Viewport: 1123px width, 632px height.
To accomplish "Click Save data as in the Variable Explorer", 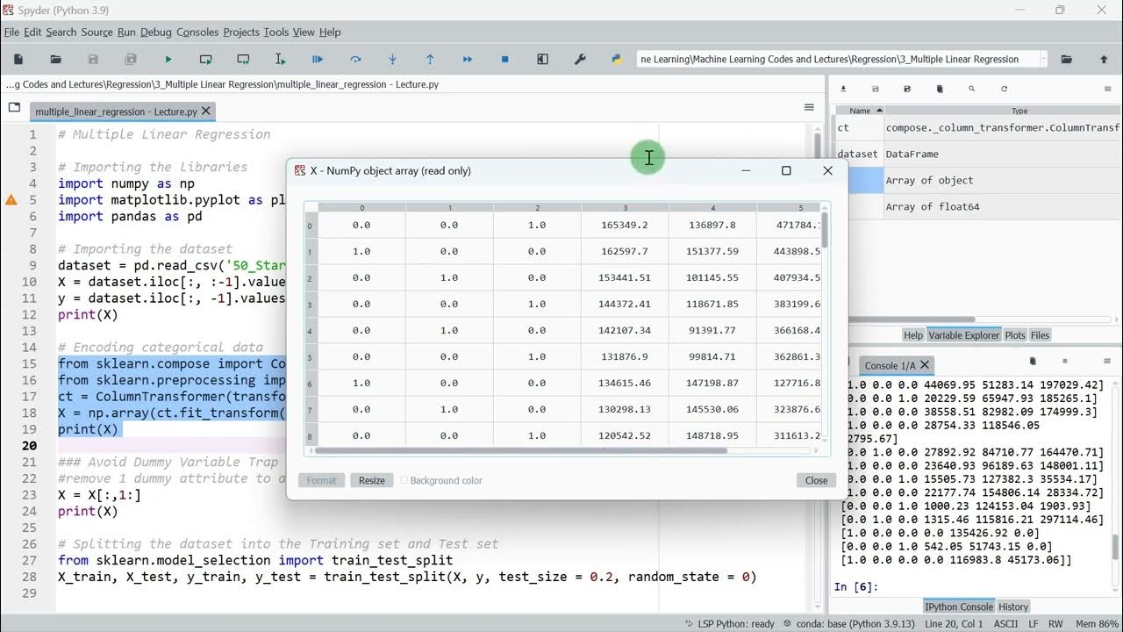I will 907,89.
